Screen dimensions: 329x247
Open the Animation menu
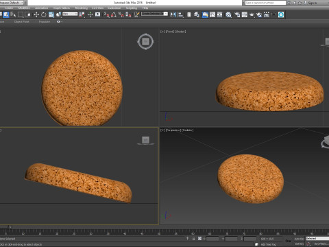[42, 8]
